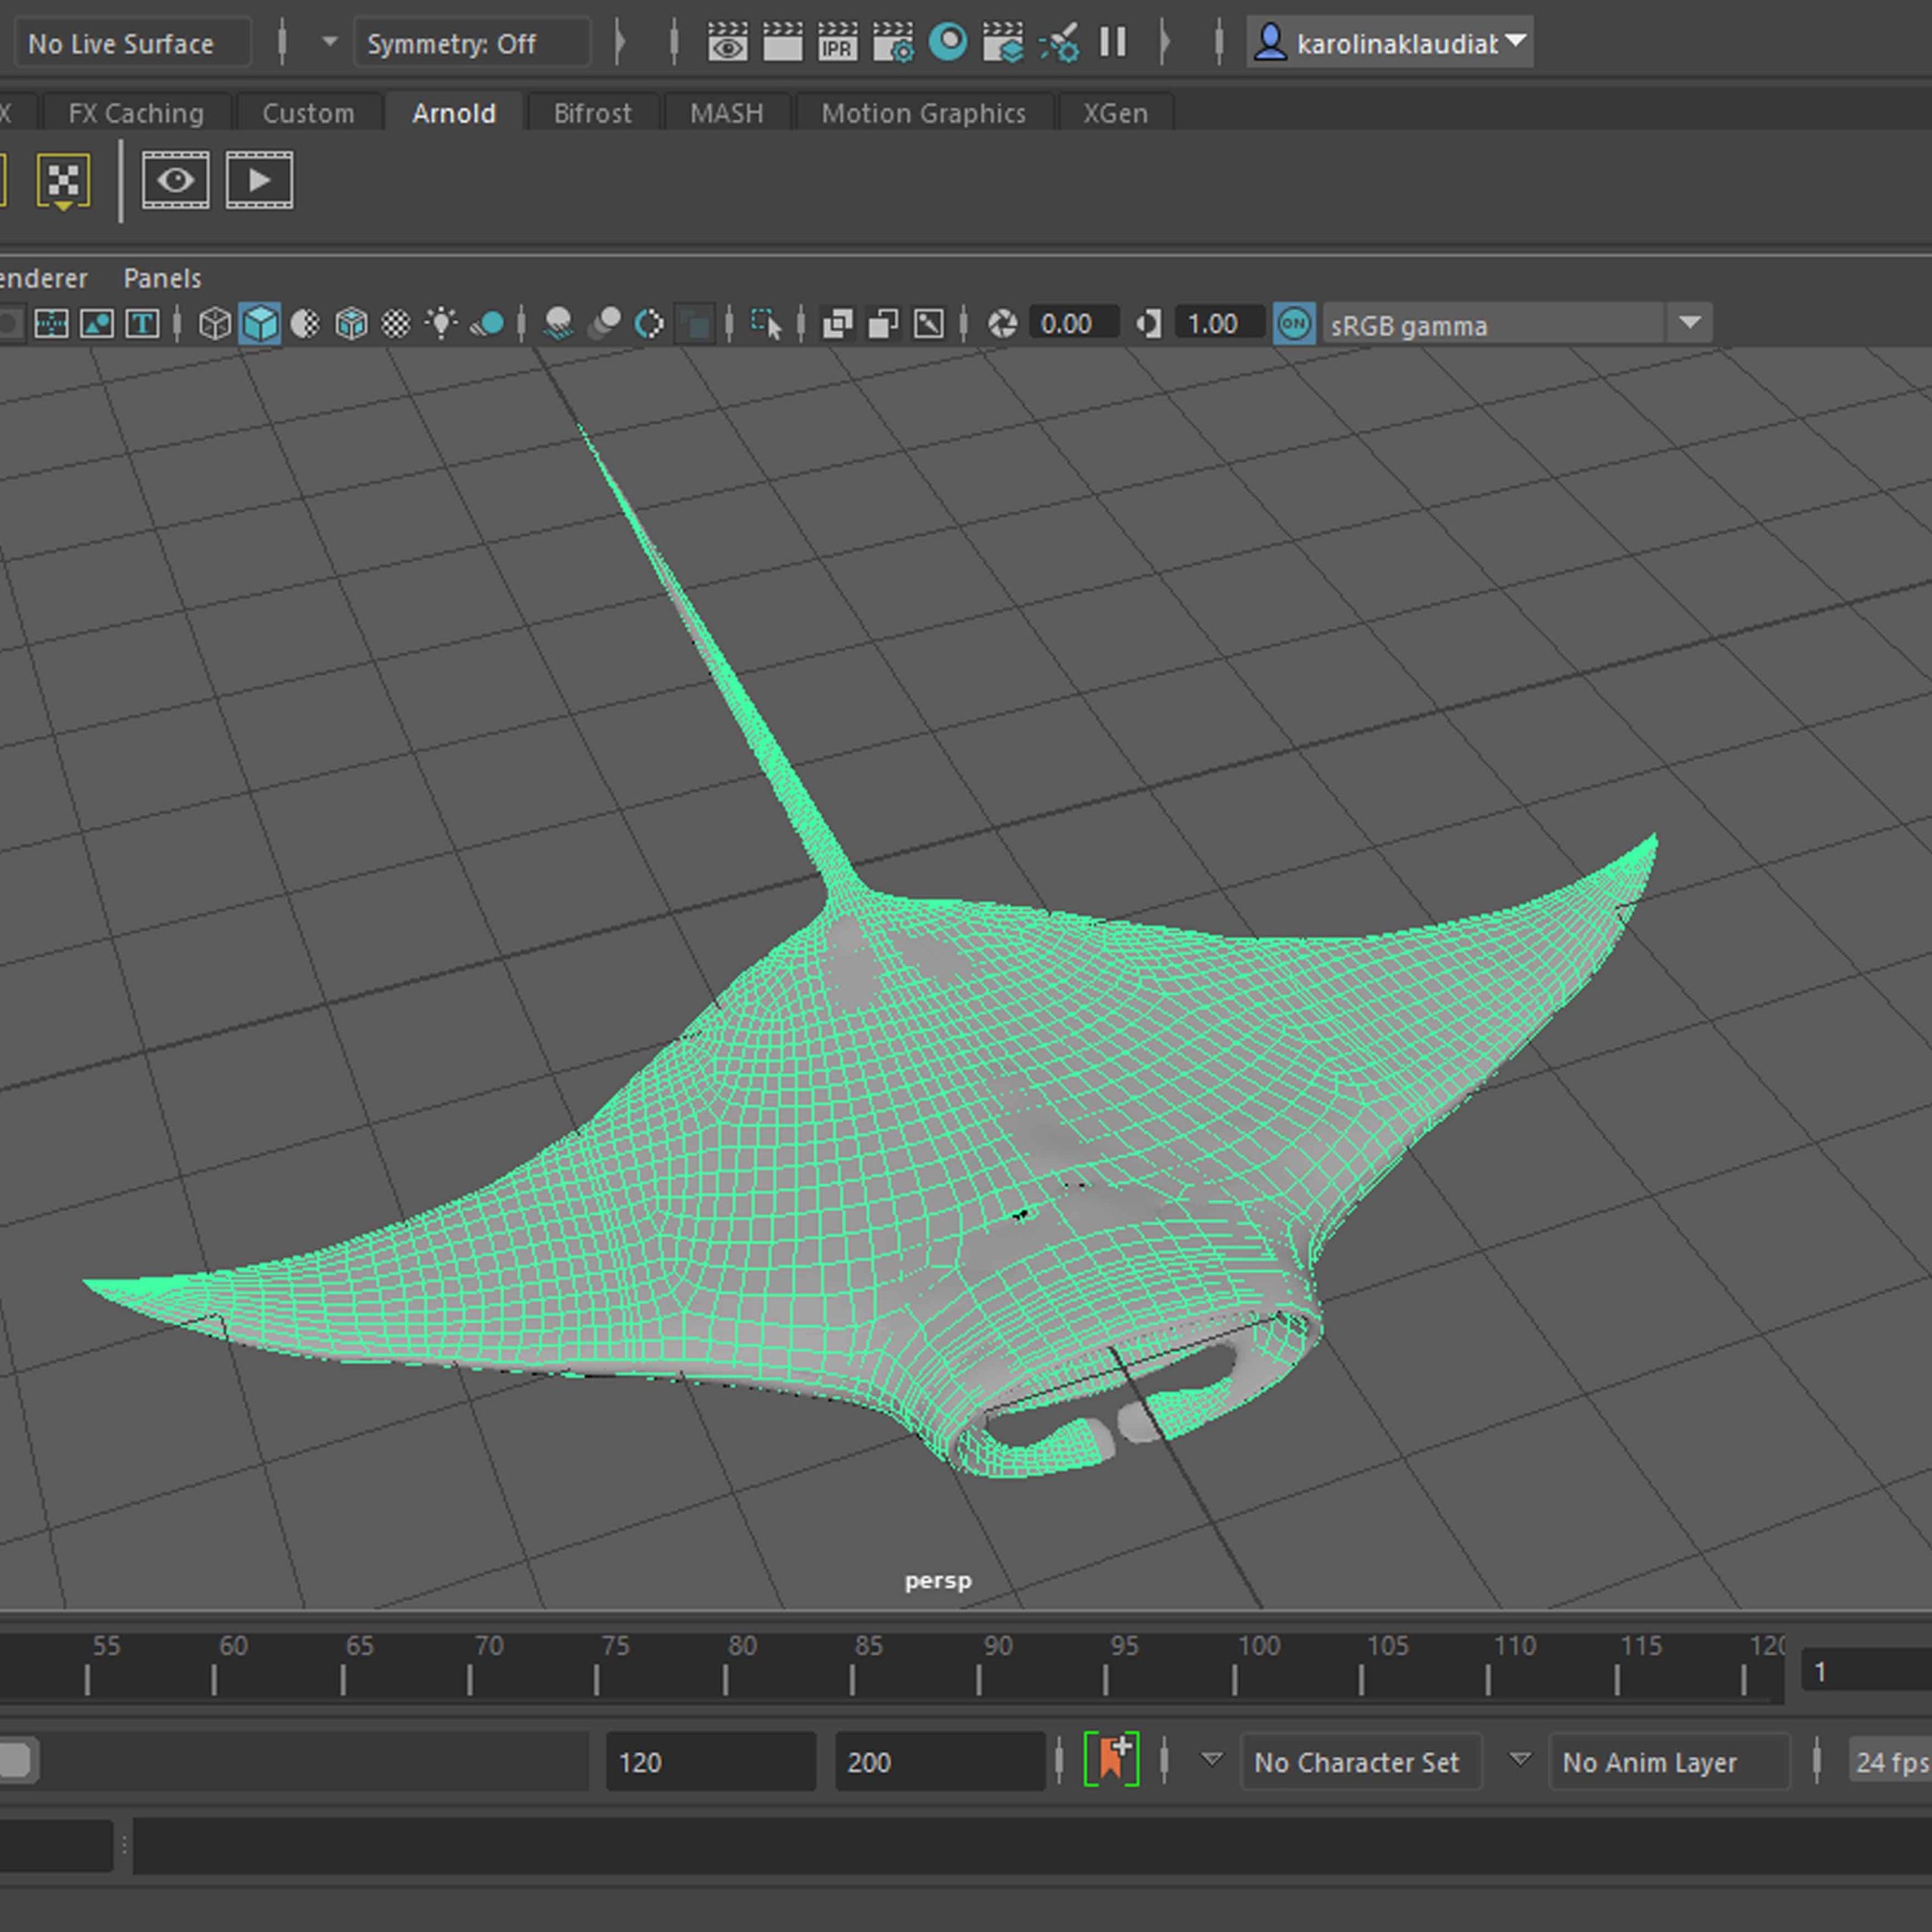The image size is (1932, 1932).
Task: Toggle viewport motion blur icon
Action: (x=604, y=324)
